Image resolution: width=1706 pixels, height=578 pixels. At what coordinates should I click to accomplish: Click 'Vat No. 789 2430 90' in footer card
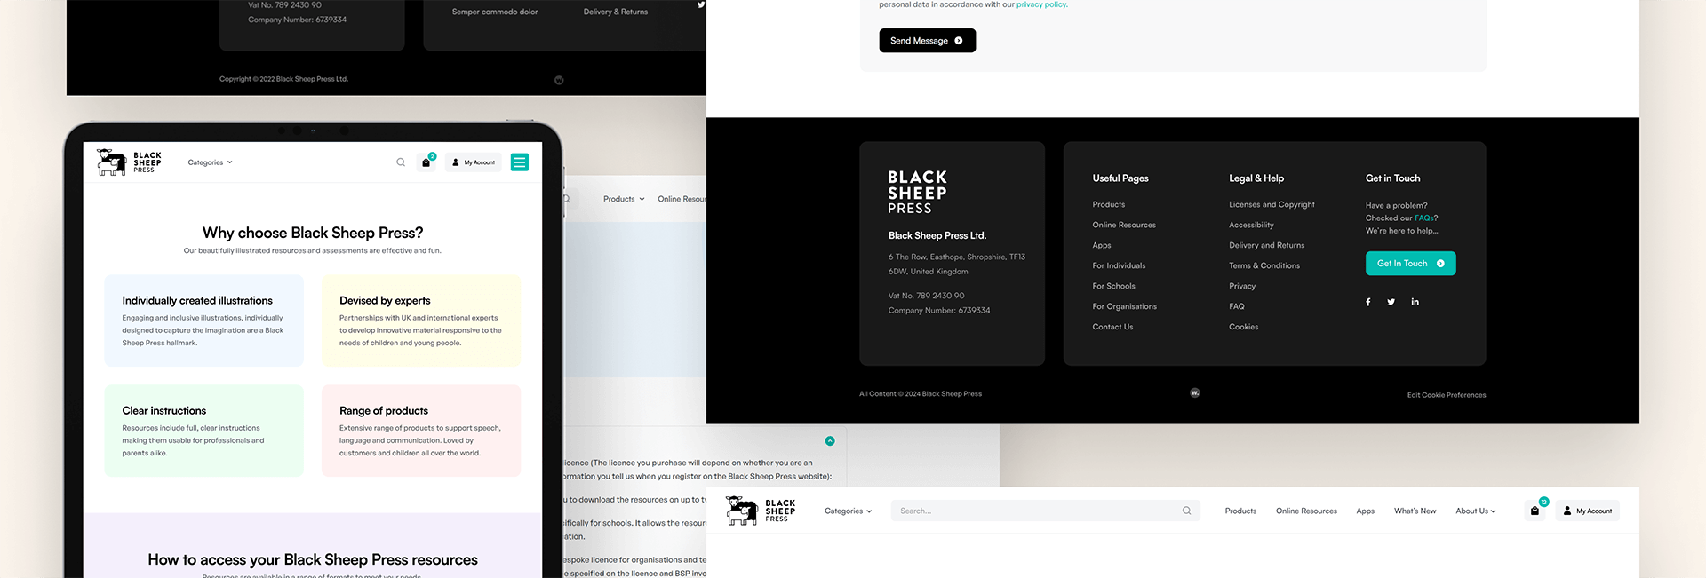tap(926, 296)
